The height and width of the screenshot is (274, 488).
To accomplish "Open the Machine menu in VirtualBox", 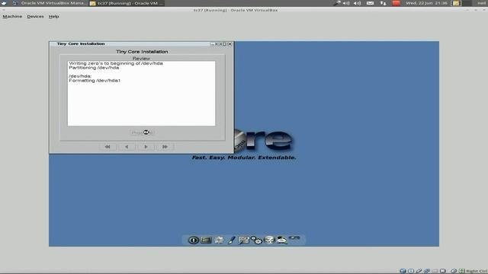I will pos(12,17).
